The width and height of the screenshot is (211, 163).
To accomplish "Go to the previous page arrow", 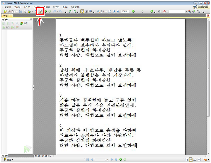I will [x=92, y=160].
